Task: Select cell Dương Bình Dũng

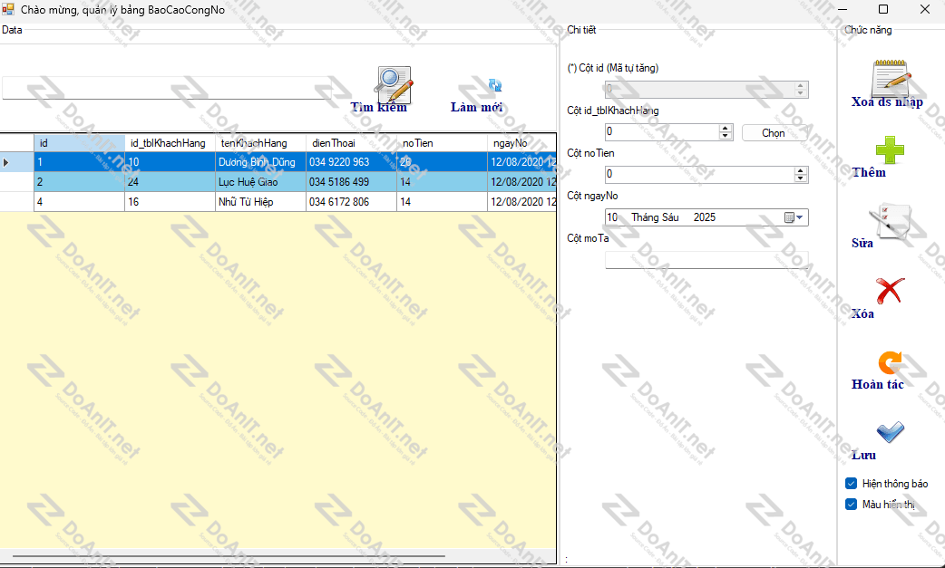Action: pyautogui.click(x=260, y=162)
